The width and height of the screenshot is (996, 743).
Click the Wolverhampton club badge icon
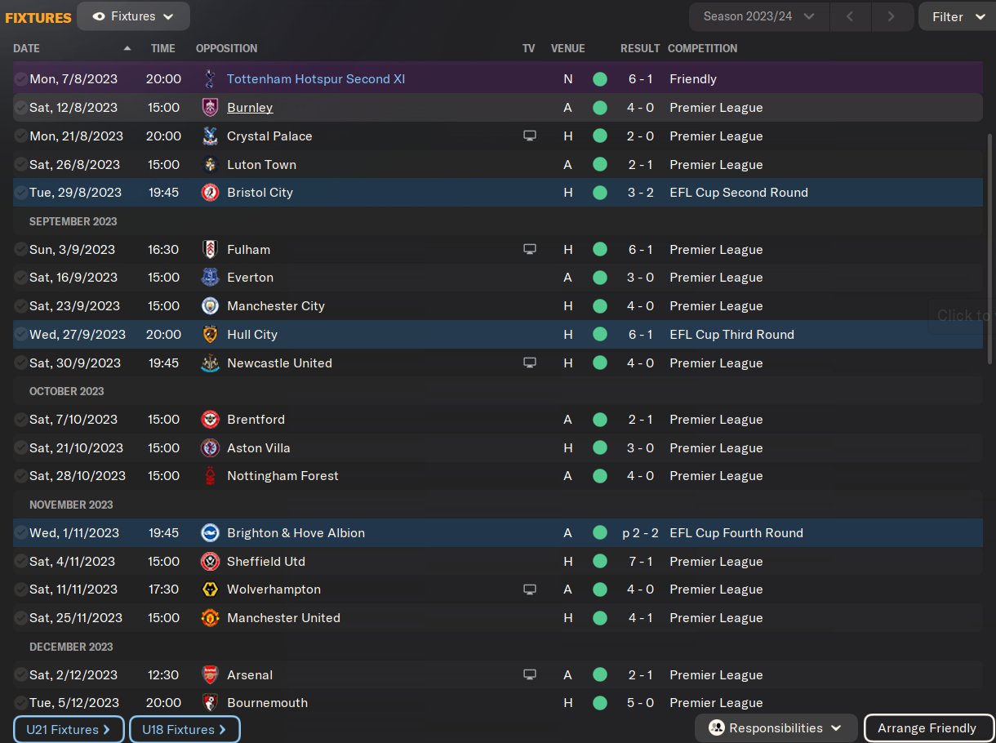[x=210, y=590]
